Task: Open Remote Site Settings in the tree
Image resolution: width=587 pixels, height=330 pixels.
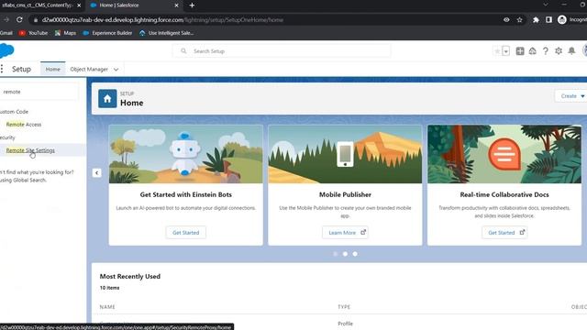Action: pyautogui.click(x=30, y=150)
